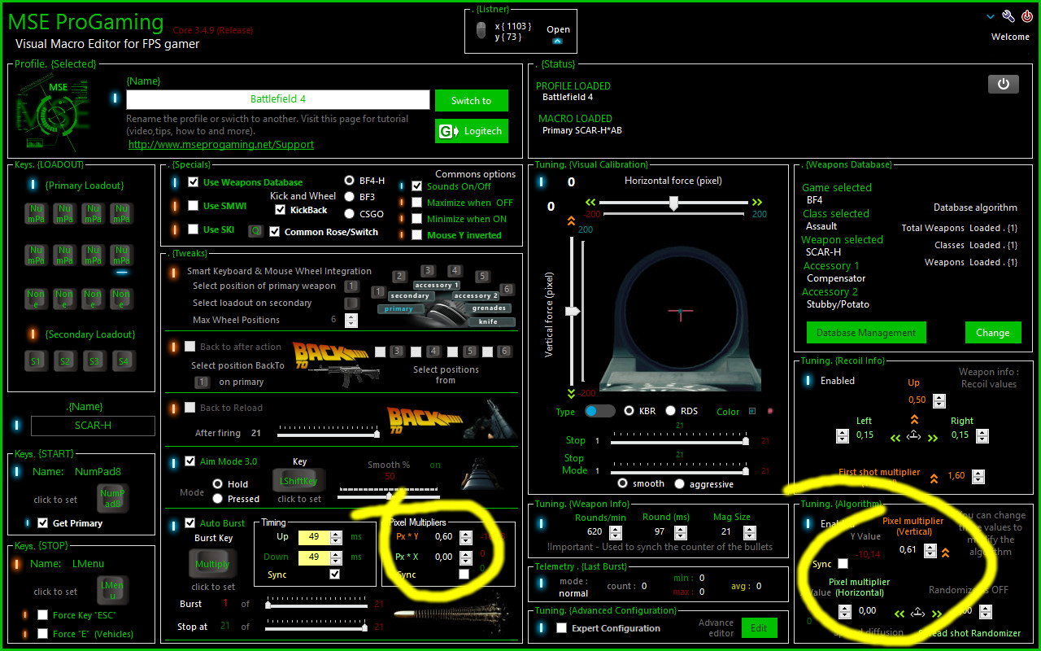
Task: Click the gray power button in Status
Action: pyautogui.click(x=1003, y=84)
